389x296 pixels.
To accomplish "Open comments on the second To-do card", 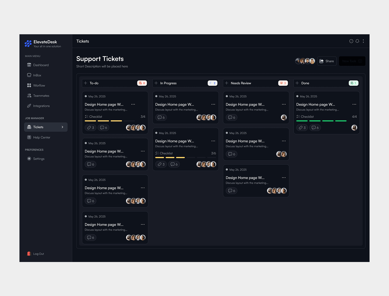I will coord(91,164).
